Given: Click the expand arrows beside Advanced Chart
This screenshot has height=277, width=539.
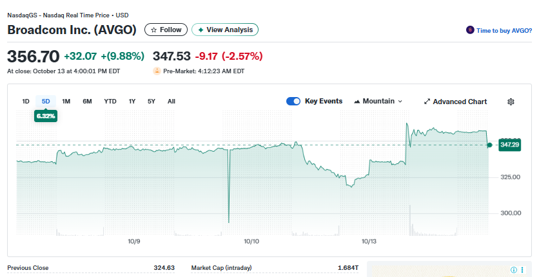Looking at the screenshot, I should 427,102.
